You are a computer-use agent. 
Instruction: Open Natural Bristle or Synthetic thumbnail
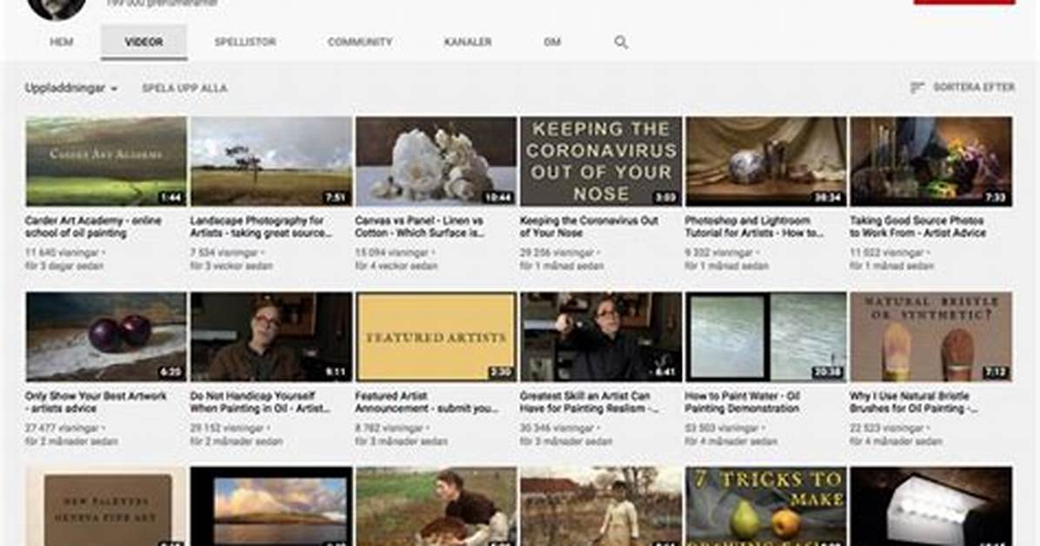click(x=931, y=336)
